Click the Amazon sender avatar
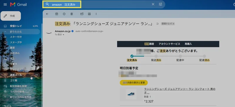Image resolution: width=235 pixels, height=107 pixels. tap(49, 33)
